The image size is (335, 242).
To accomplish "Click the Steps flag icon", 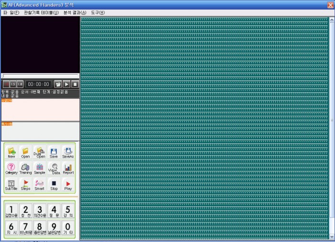I will [25, 185].
